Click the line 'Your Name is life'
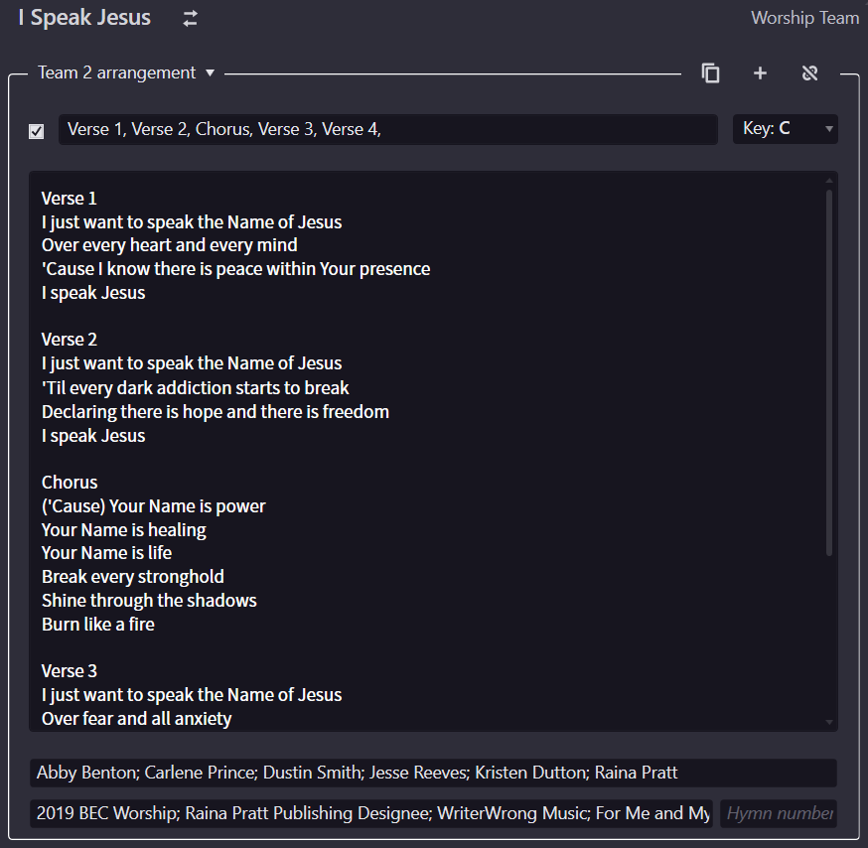 (107, 553)
